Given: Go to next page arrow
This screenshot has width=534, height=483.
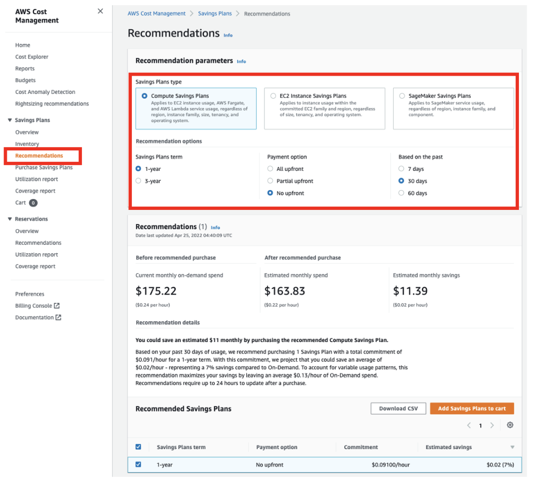Looking at the screenshot, I should (492, 426).
